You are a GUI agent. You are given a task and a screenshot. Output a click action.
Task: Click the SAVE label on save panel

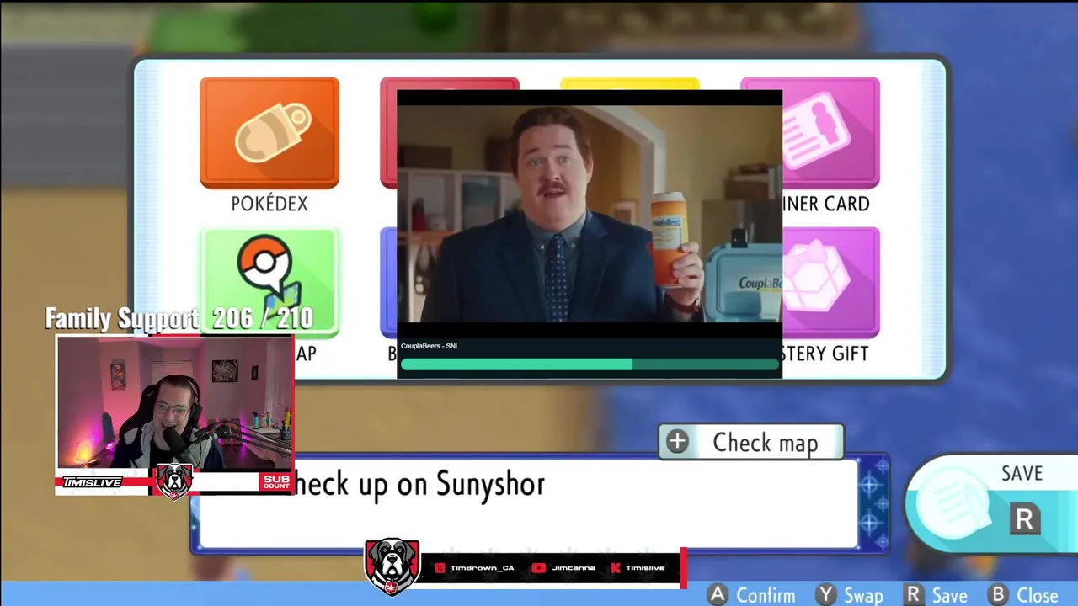point(1022,474)
